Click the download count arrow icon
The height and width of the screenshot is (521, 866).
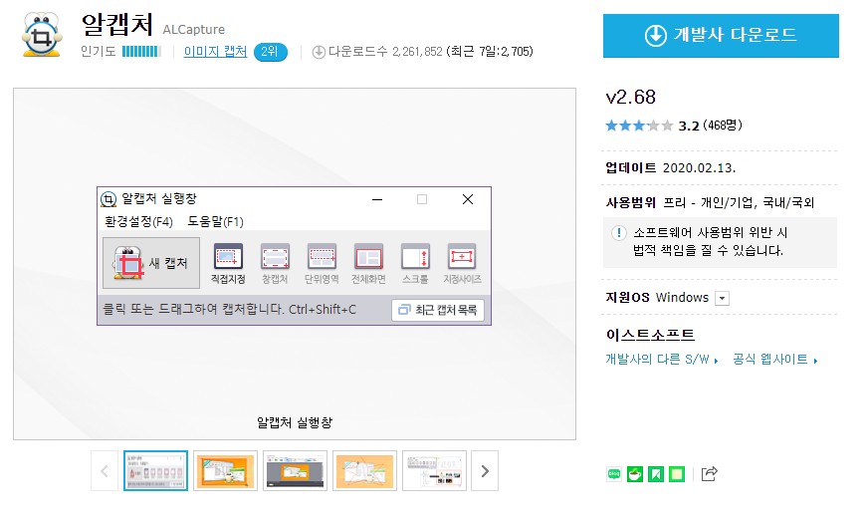coord(319,52)
